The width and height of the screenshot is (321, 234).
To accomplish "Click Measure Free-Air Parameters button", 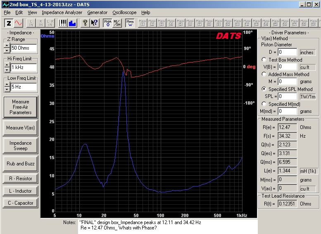I will coord(21,107).
